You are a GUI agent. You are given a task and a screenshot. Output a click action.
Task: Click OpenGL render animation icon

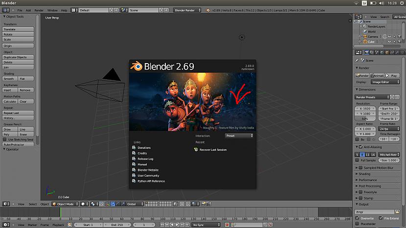(x=208, y=204)
